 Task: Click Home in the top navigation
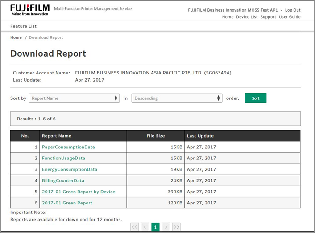(x=228, y=17)
